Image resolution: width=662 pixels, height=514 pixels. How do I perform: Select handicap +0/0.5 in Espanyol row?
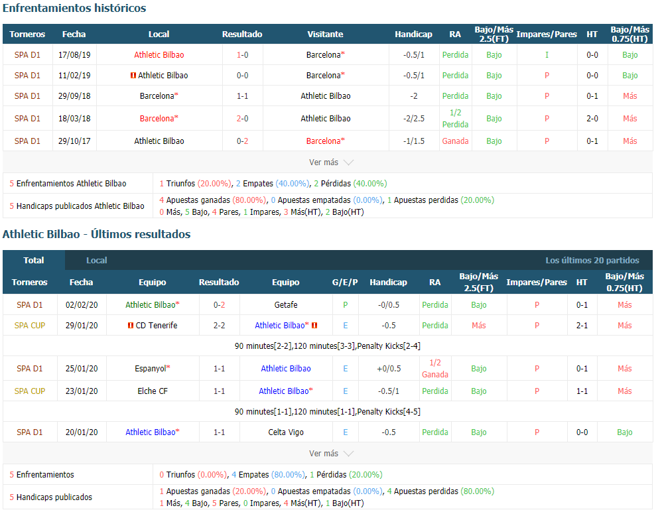389,369
